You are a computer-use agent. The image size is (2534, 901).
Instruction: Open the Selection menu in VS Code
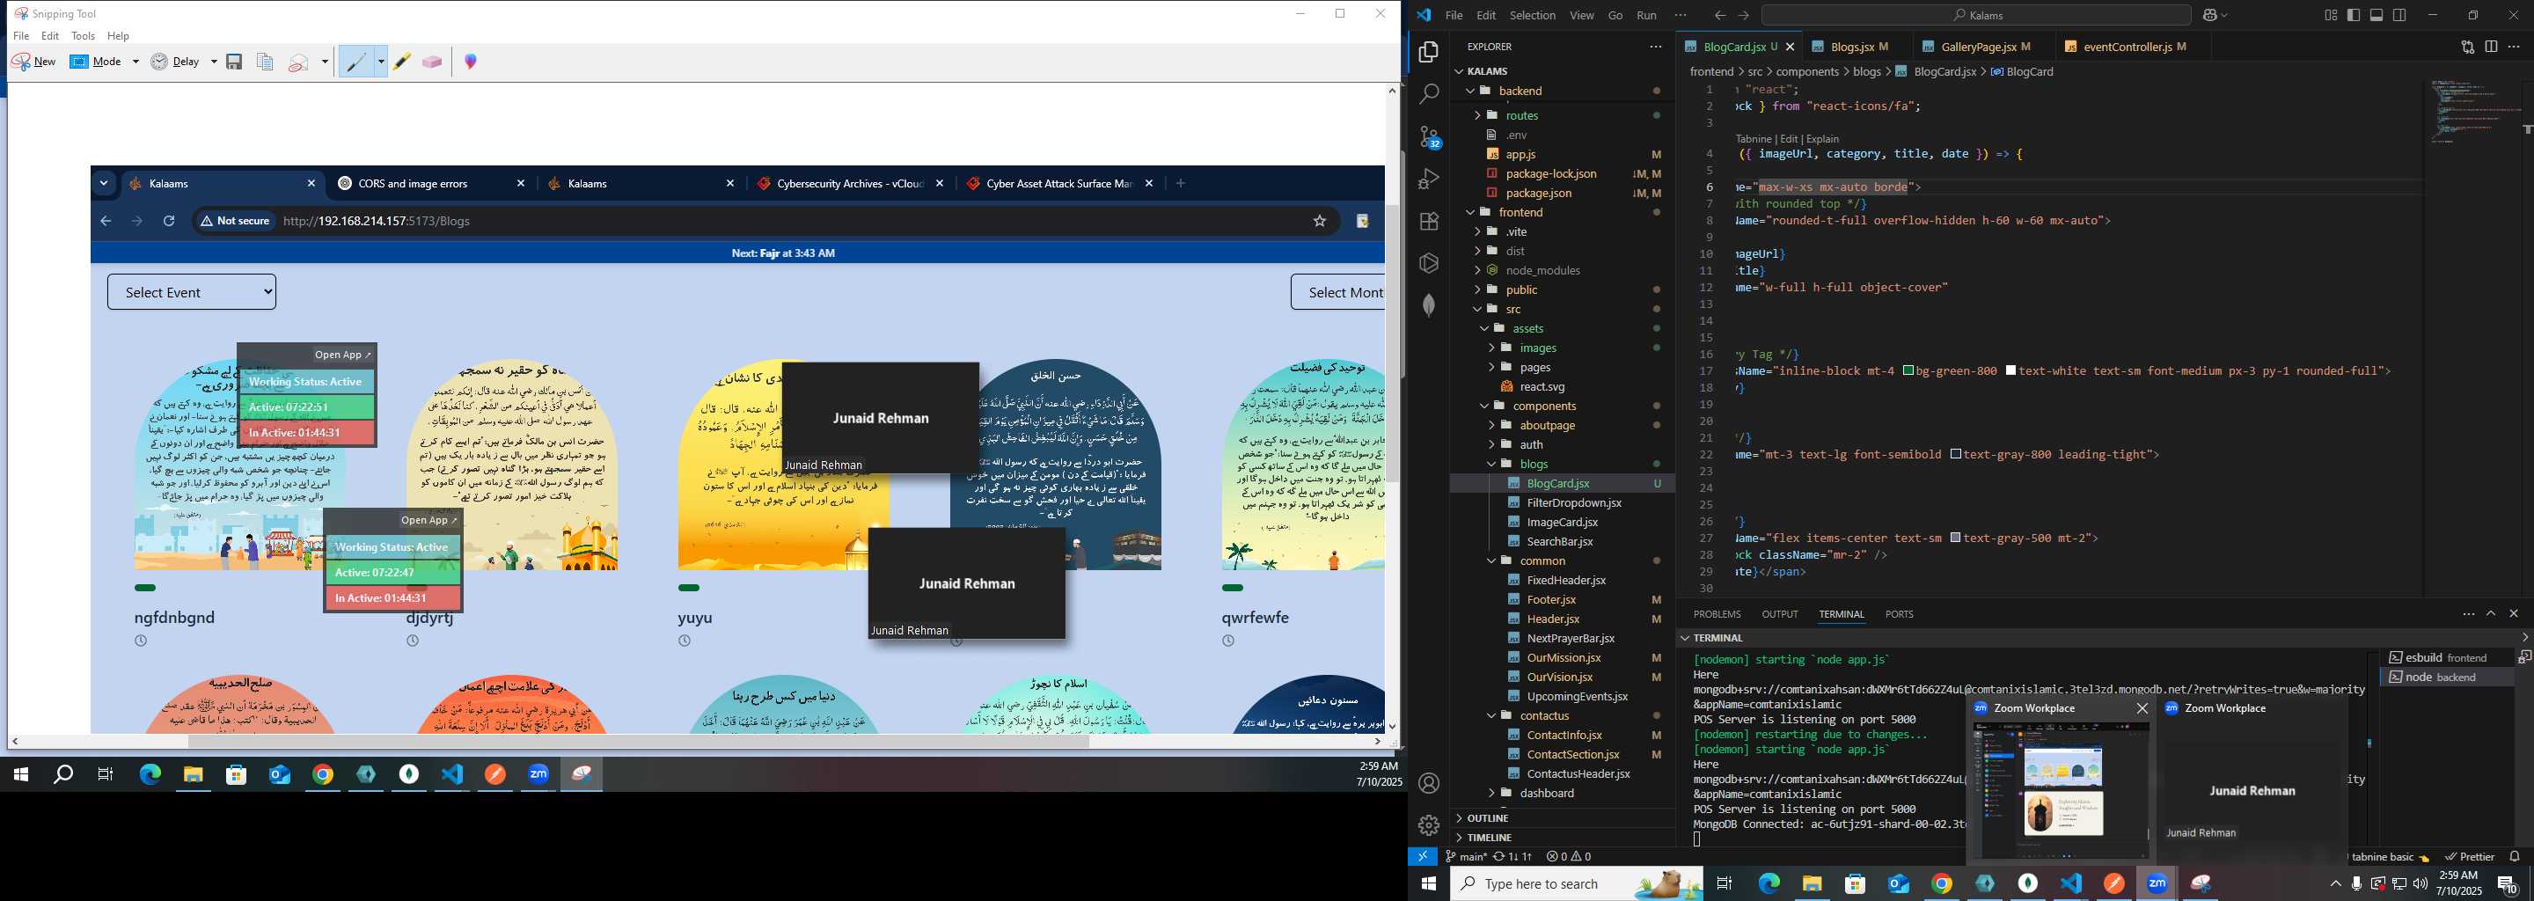(x=1533, y=15)
